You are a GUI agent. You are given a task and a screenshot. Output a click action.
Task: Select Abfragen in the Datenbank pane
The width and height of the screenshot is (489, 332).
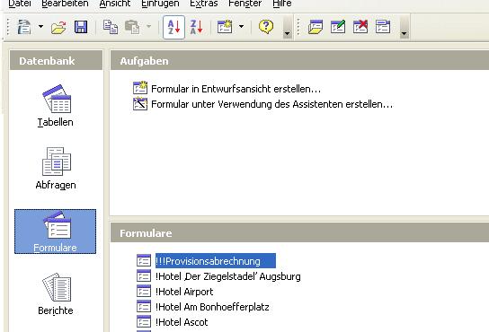(56, 168)
